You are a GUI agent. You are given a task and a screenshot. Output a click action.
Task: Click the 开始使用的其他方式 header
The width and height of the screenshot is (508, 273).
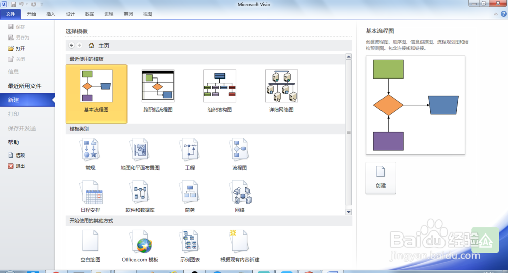[209, 221]
